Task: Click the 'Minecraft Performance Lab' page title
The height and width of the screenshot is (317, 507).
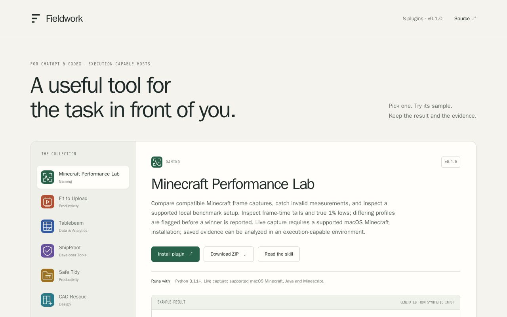Action: tap(233, 184)
